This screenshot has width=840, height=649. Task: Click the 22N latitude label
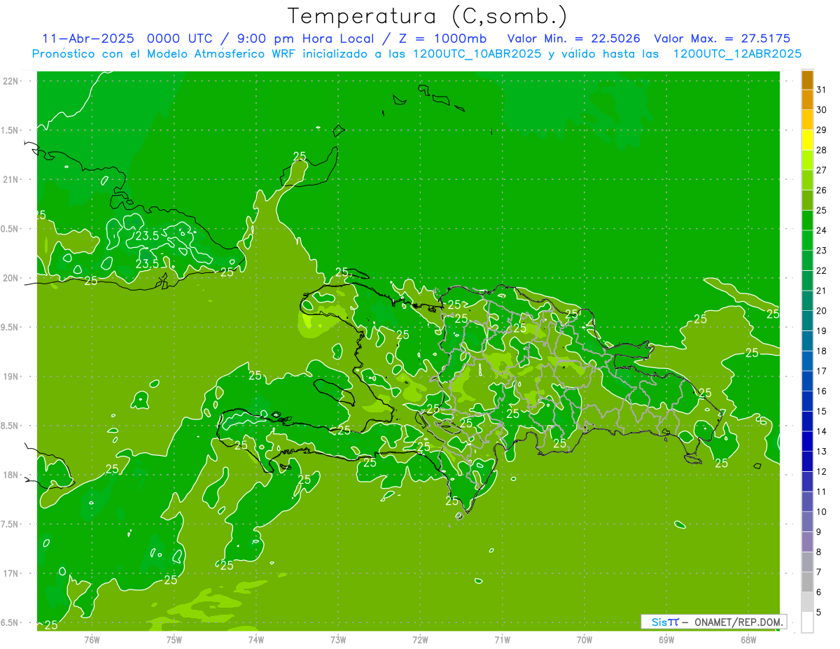(x=12, y=81)
